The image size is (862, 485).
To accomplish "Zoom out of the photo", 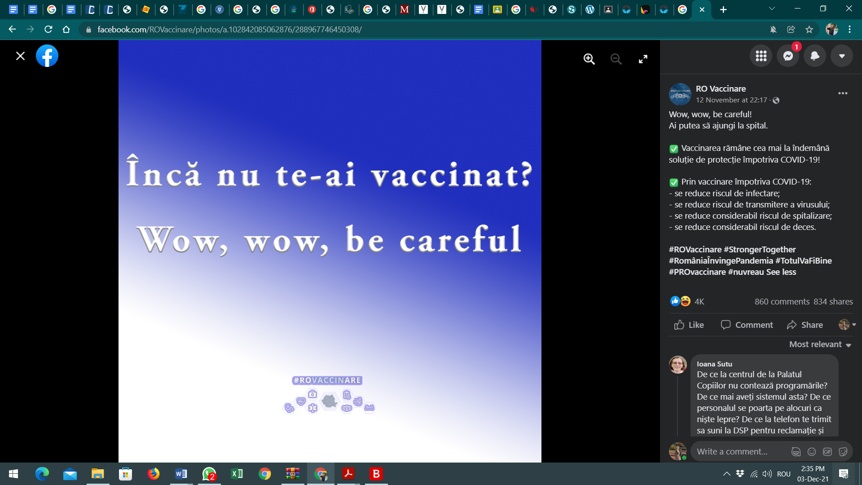I will (x=616, y=59).
